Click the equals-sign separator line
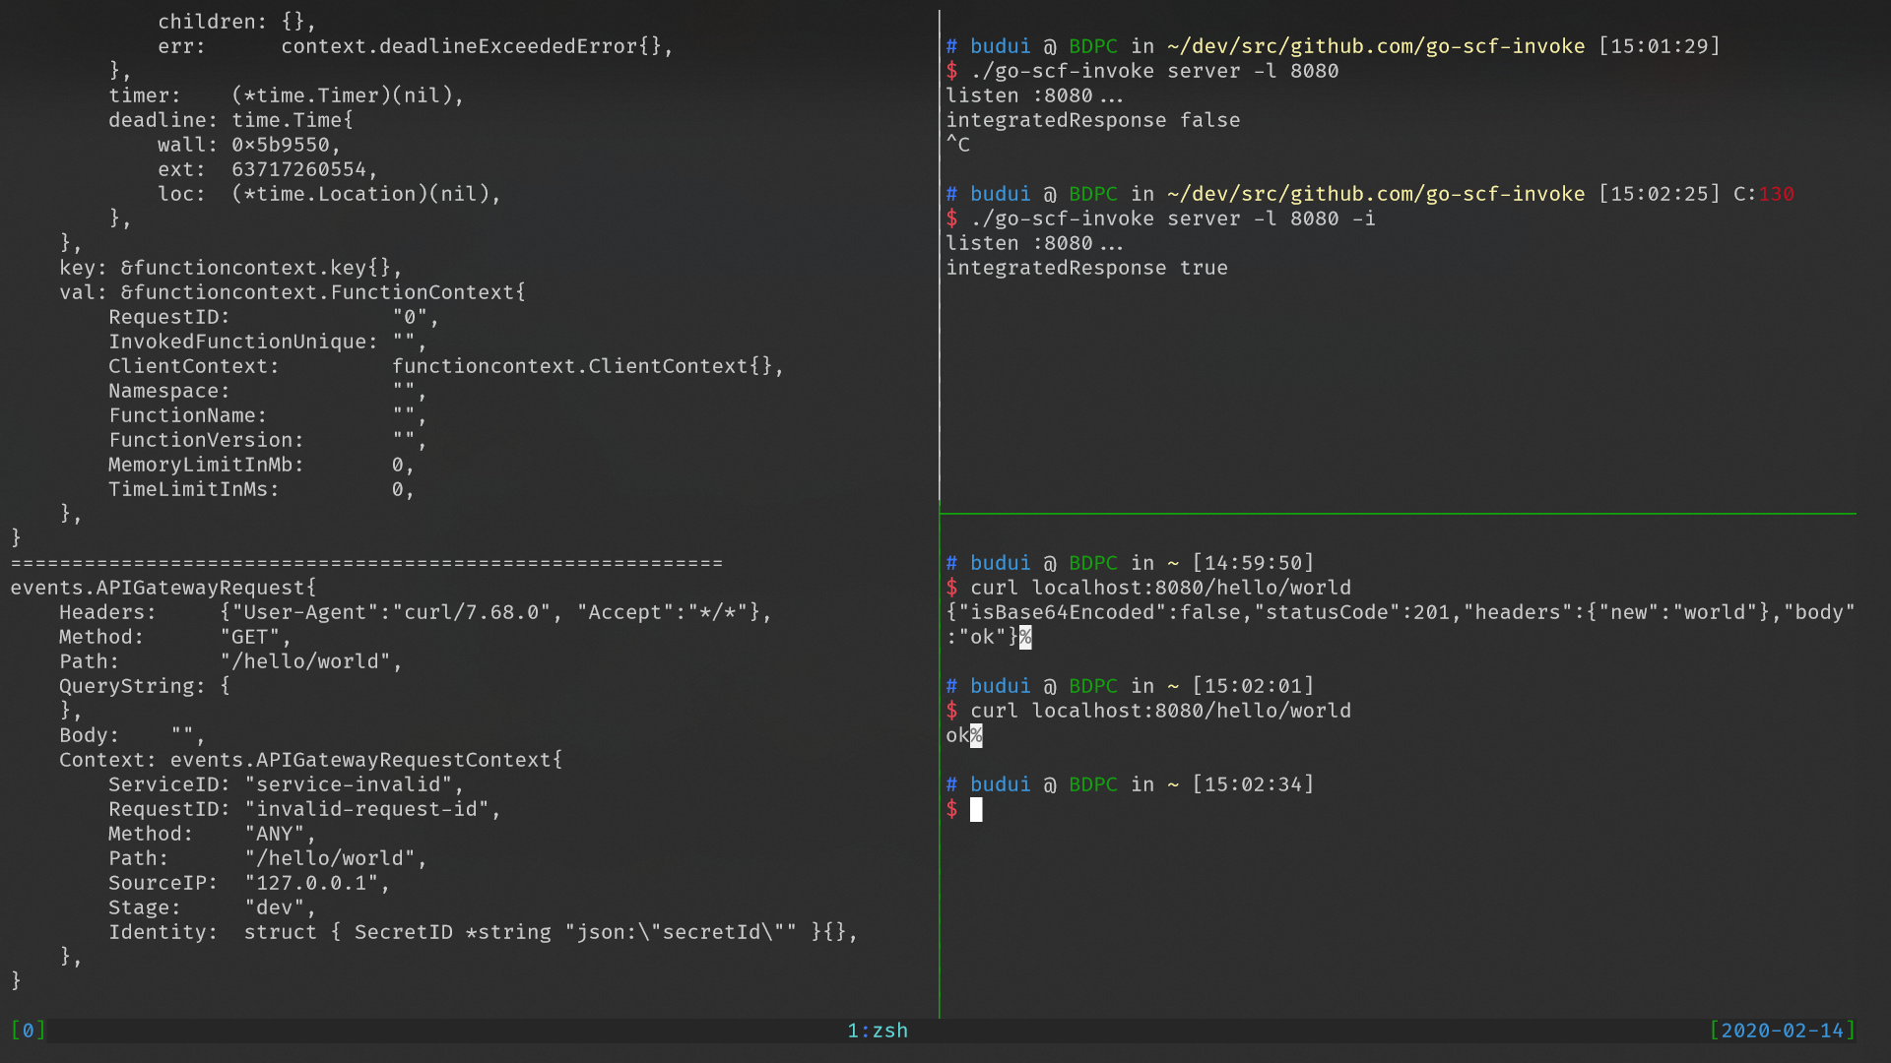Viewport: 1891px width, 1063px height. (x=366, y=563)
